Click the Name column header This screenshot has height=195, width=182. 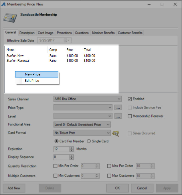coord(26,50)
